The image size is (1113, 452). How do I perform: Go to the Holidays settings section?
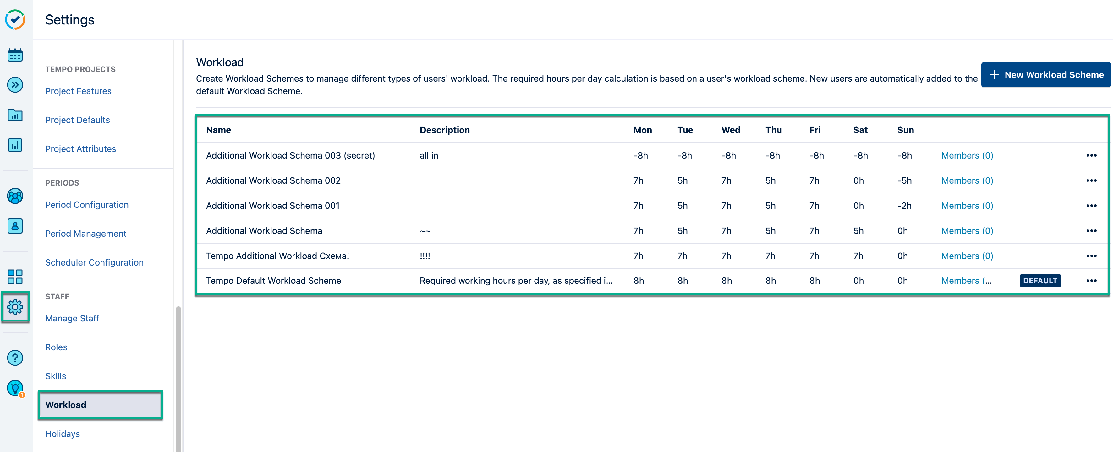point(62,433)
